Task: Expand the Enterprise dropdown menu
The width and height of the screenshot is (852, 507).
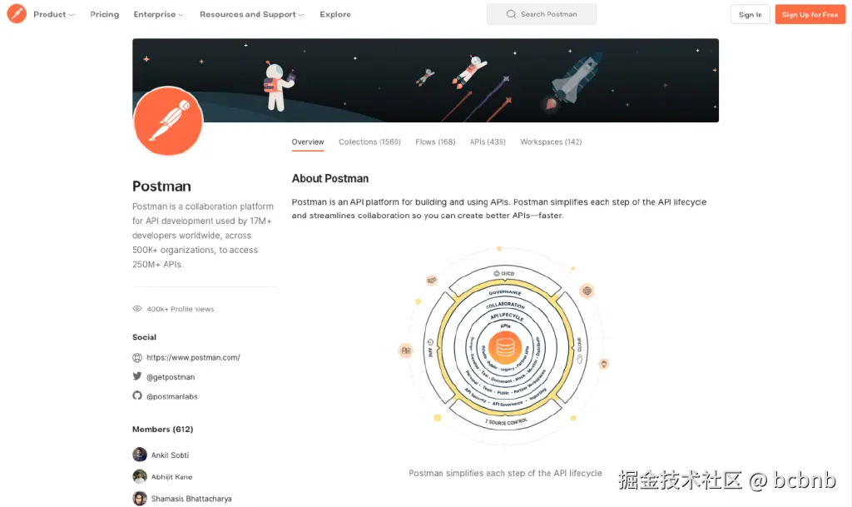Action: coord(158,14)
